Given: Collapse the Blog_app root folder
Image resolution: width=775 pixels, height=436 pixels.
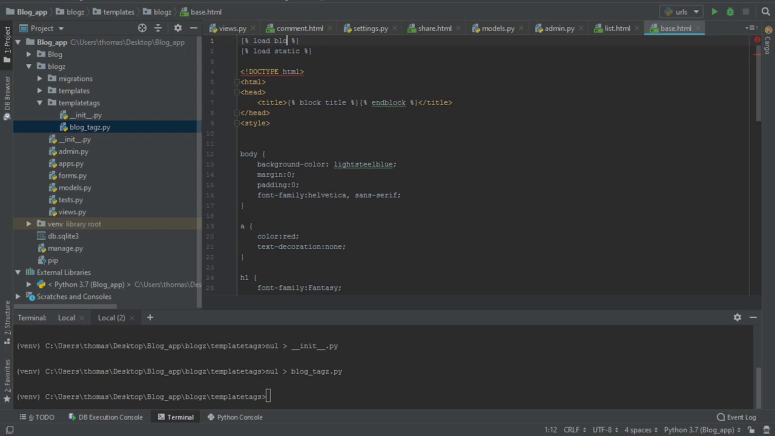Looking at the screenshot, I should (x=18, y=42).
